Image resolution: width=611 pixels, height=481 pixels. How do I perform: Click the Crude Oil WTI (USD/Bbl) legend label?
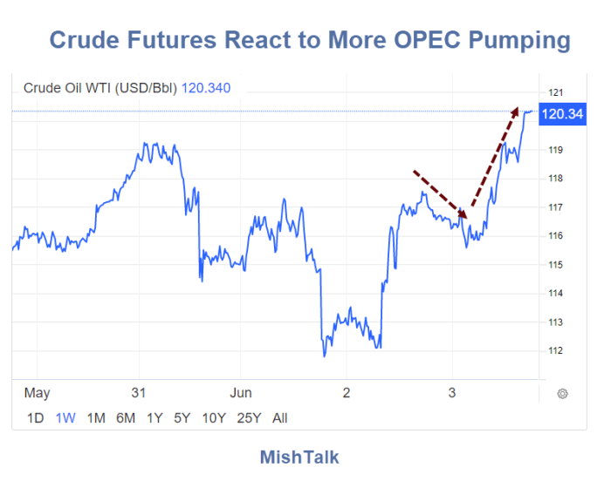pos(100,88)
